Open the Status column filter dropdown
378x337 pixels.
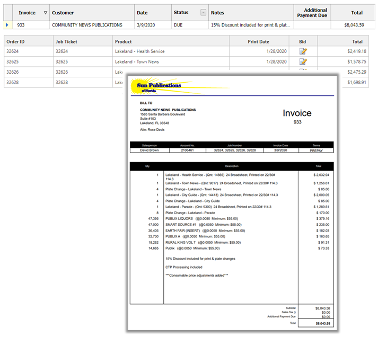pos(203,12)
